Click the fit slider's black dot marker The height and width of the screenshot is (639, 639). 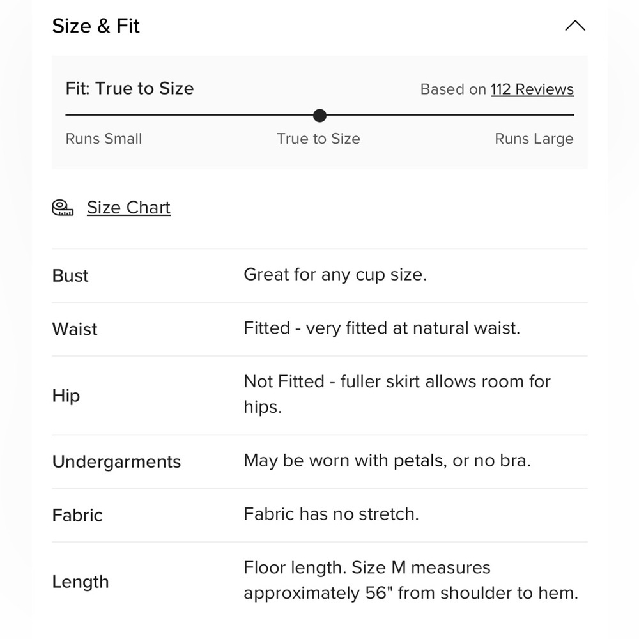pyautogui.click(x=320, y=115)
